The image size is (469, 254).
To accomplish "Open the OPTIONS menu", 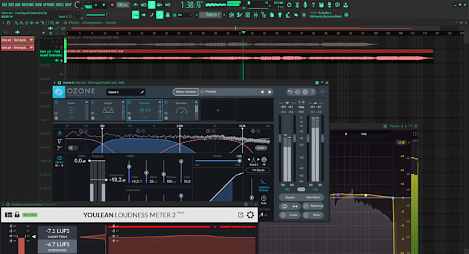I will [x=49, y=5].
